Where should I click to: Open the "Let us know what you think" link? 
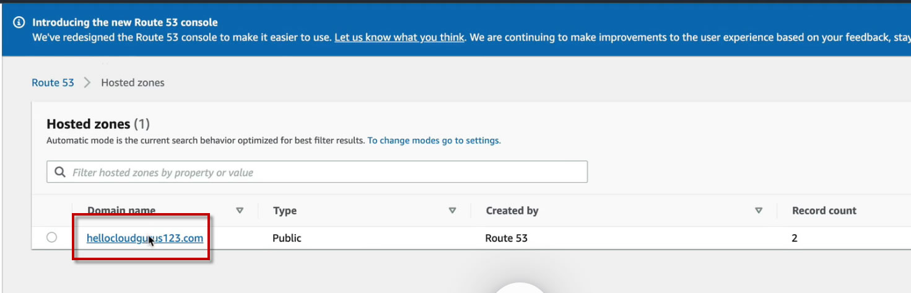tap(399, 37)
